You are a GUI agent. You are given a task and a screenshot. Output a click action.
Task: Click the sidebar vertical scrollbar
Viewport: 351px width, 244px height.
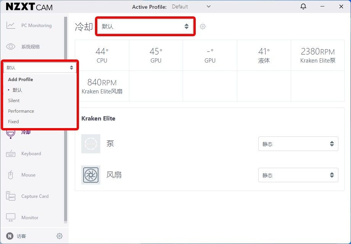tap(66, 120)
